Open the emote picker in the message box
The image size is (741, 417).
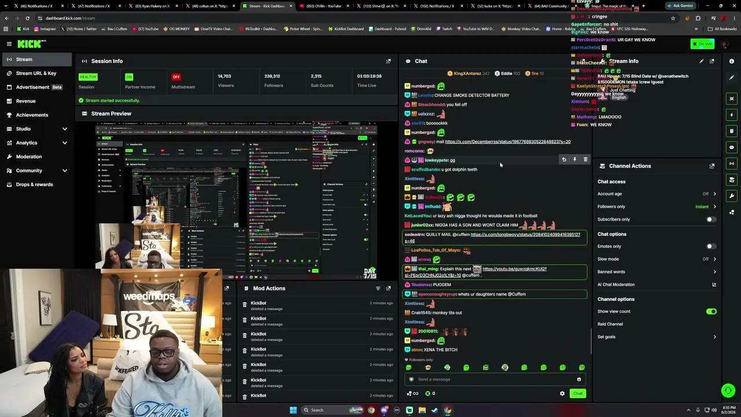(x=579, y=379)
